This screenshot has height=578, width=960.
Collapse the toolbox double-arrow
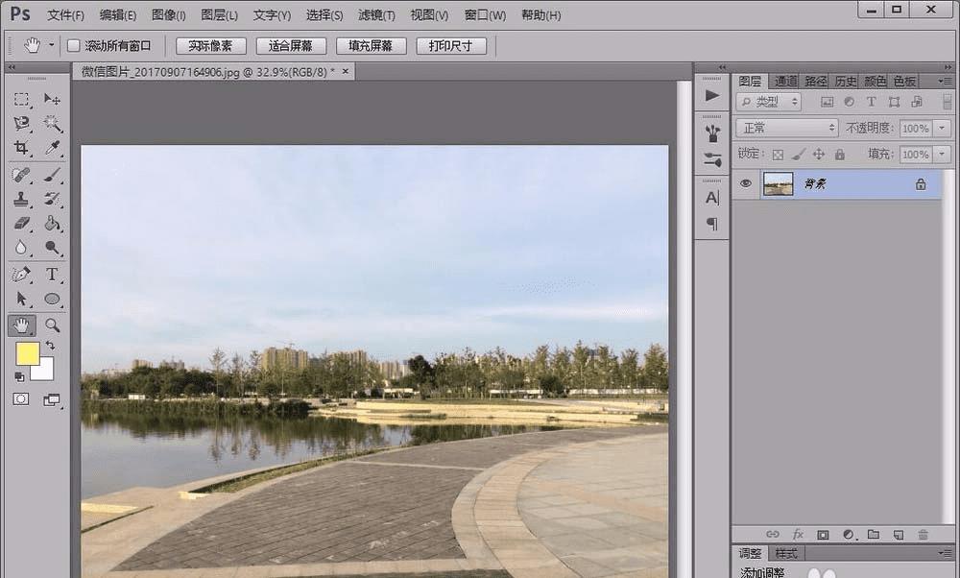tap(12, 67)
